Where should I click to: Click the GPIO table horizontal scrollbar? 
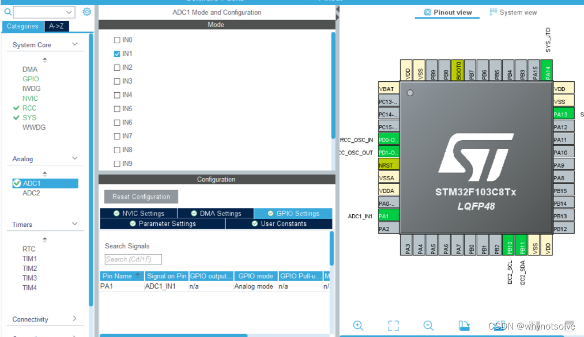[x=174, y=335]
